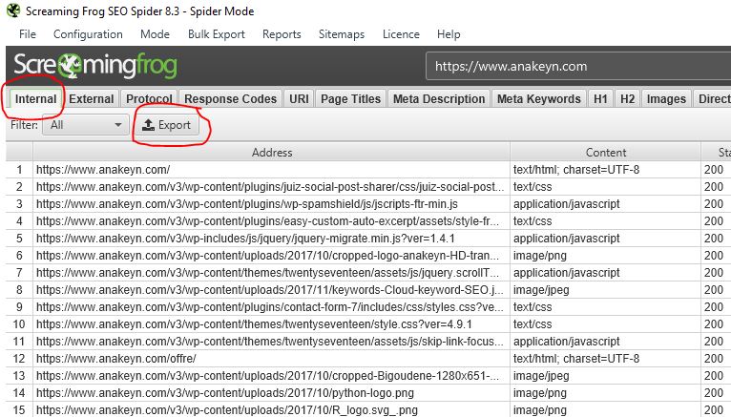Select the easy-custom-auto-excerpt style address row
The image size is (731, 417).
271,221
